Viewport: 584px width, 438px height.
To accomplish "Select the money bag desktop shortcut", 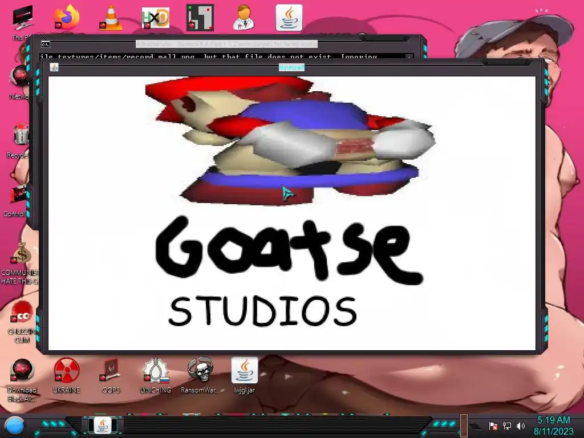I will tap(22, 253).
